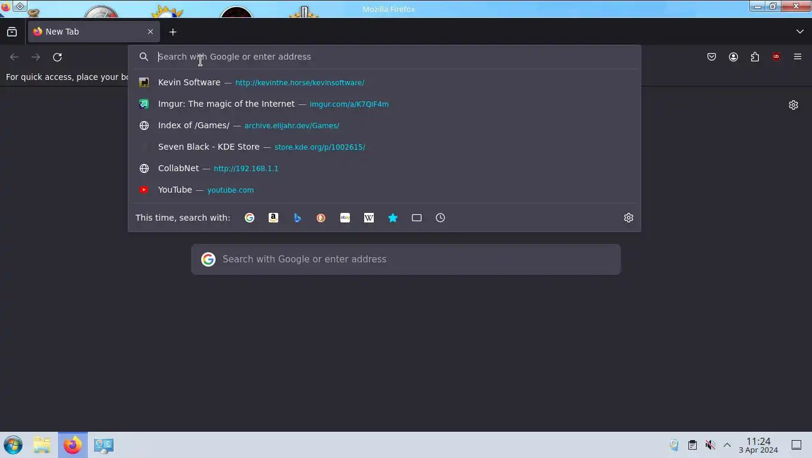Screen dimensions: 812x458
Task: Search with Google one-off engine icon
Action: [x=250, y=218]
